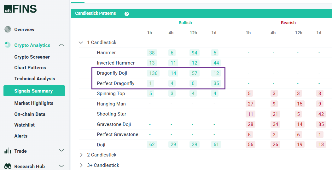Click the Research Hub binoculars icon
The height and width of the screenshot is (170, 332).
[x=8, y=166]
